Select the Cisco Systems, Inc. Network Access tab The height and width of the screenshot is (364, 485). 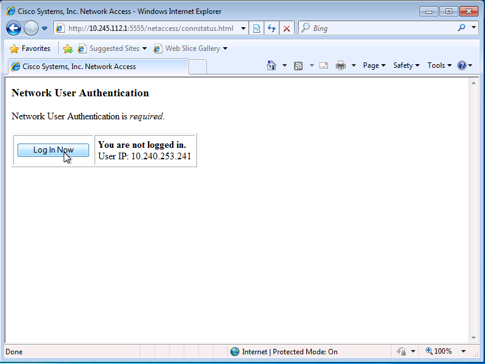98,67
